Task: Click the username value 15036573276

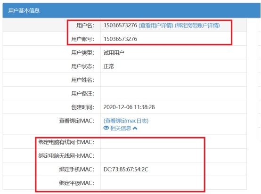Action: (x=120, y=25)
